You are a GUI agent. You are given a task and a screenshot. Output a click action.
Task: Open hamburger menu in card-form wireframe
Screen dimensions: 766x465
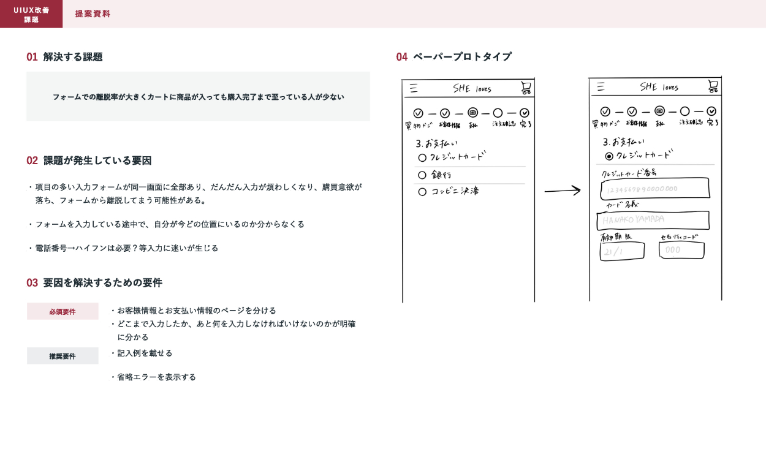pyautogui.click(x=601, y=86)
